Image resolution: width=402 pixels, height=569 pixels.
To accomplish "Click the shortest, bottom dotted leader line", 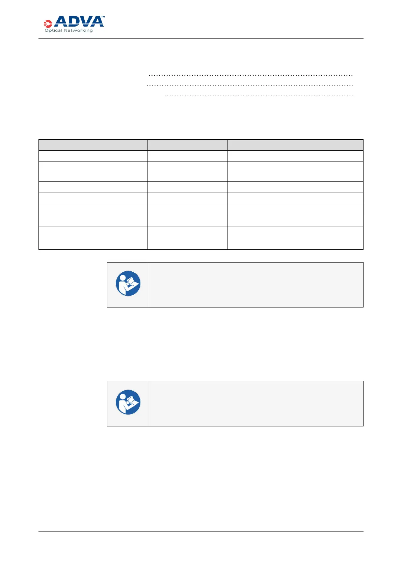I will 258,96.
